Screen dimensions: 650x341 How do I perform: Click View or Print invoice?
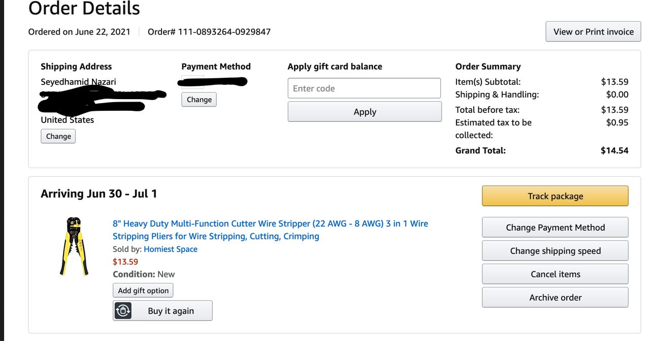pos(593,32)
